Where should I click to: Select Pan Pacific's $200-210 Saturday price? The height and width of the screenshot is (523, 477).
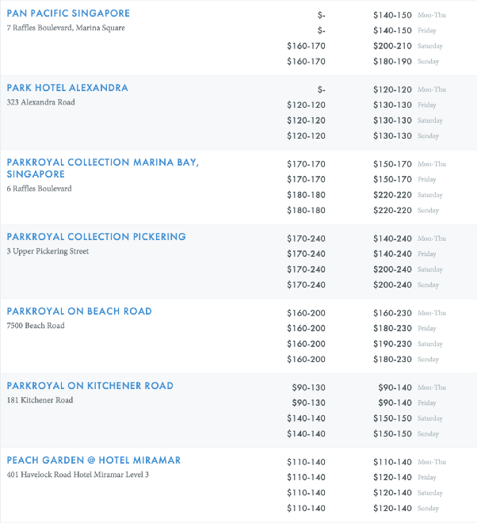(392, 46)
